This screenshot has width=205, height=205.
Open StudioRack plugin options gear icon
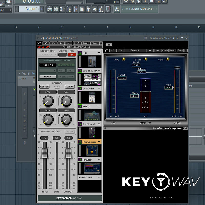[x=43, y=38]
